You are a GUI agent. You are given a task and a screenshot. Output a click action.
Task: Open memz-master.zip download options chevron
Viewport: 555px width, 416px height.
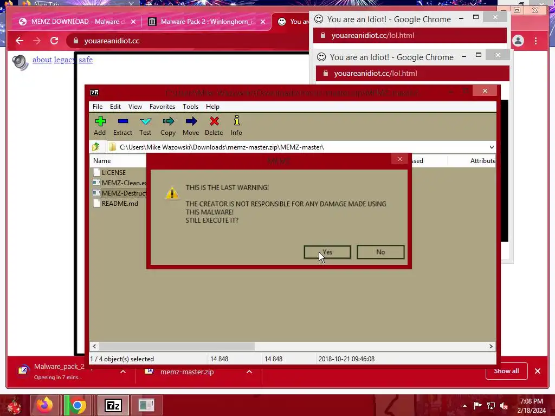[249, 372]
